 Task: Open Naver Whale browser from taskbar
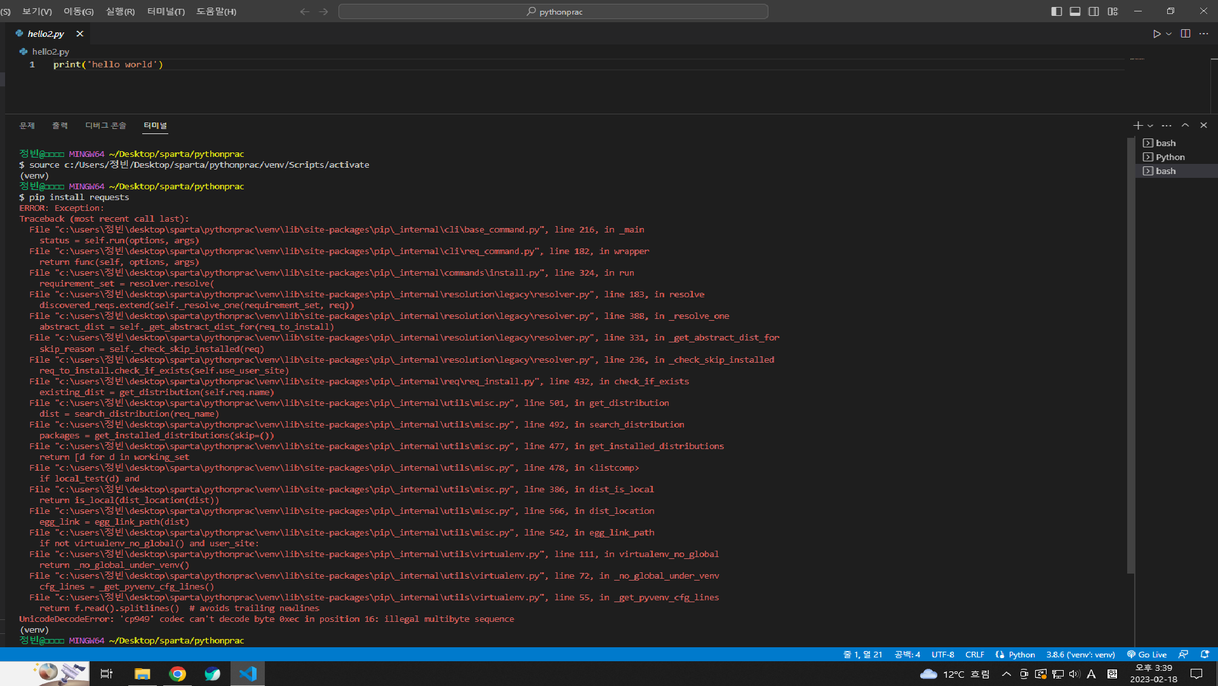[x=213, y=674]
